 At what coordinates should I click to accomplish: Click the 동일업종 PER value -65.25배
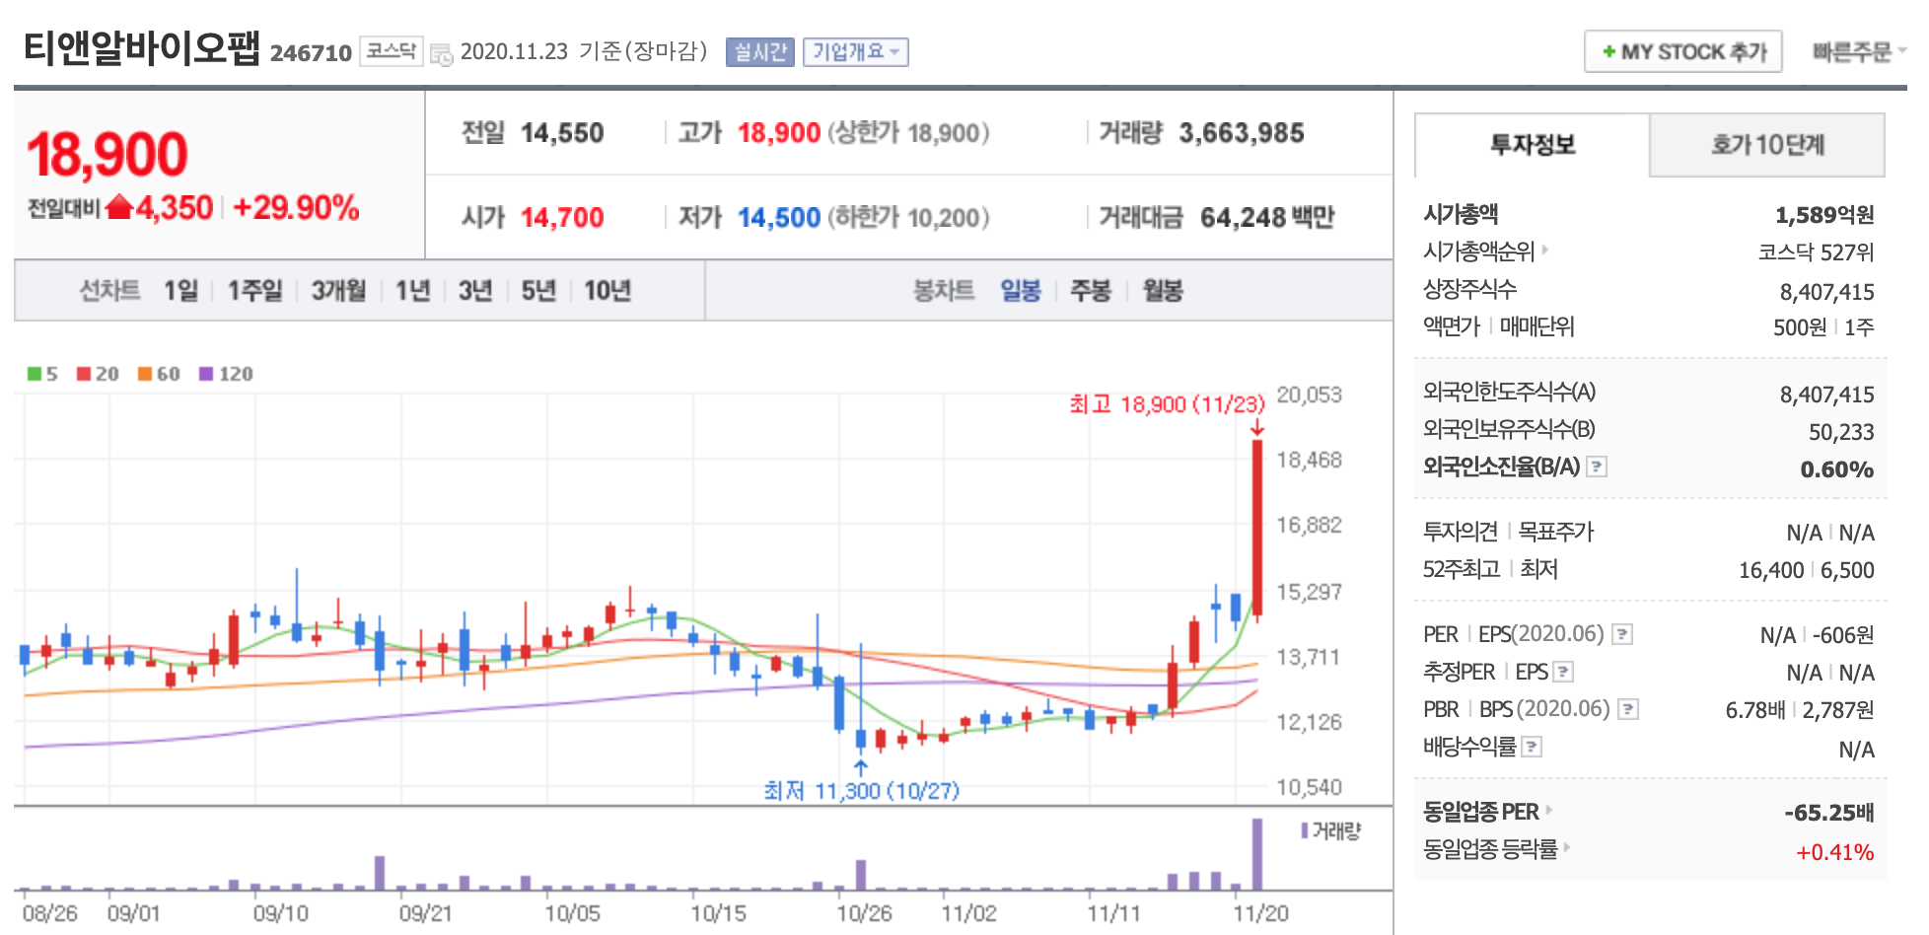coord(1828,813)
